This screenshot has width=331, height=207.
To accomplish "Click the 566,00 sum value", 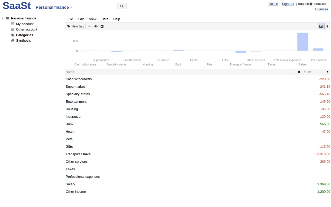I will 325,124.
